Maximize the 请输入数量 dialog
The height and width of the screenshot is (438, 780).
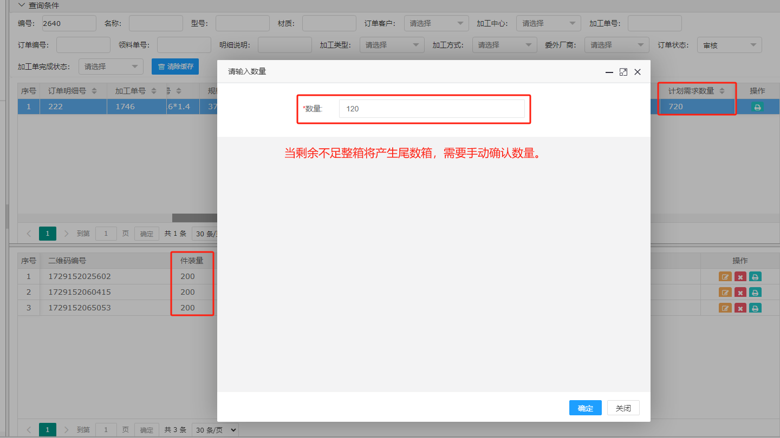click(x=623, y=72)
